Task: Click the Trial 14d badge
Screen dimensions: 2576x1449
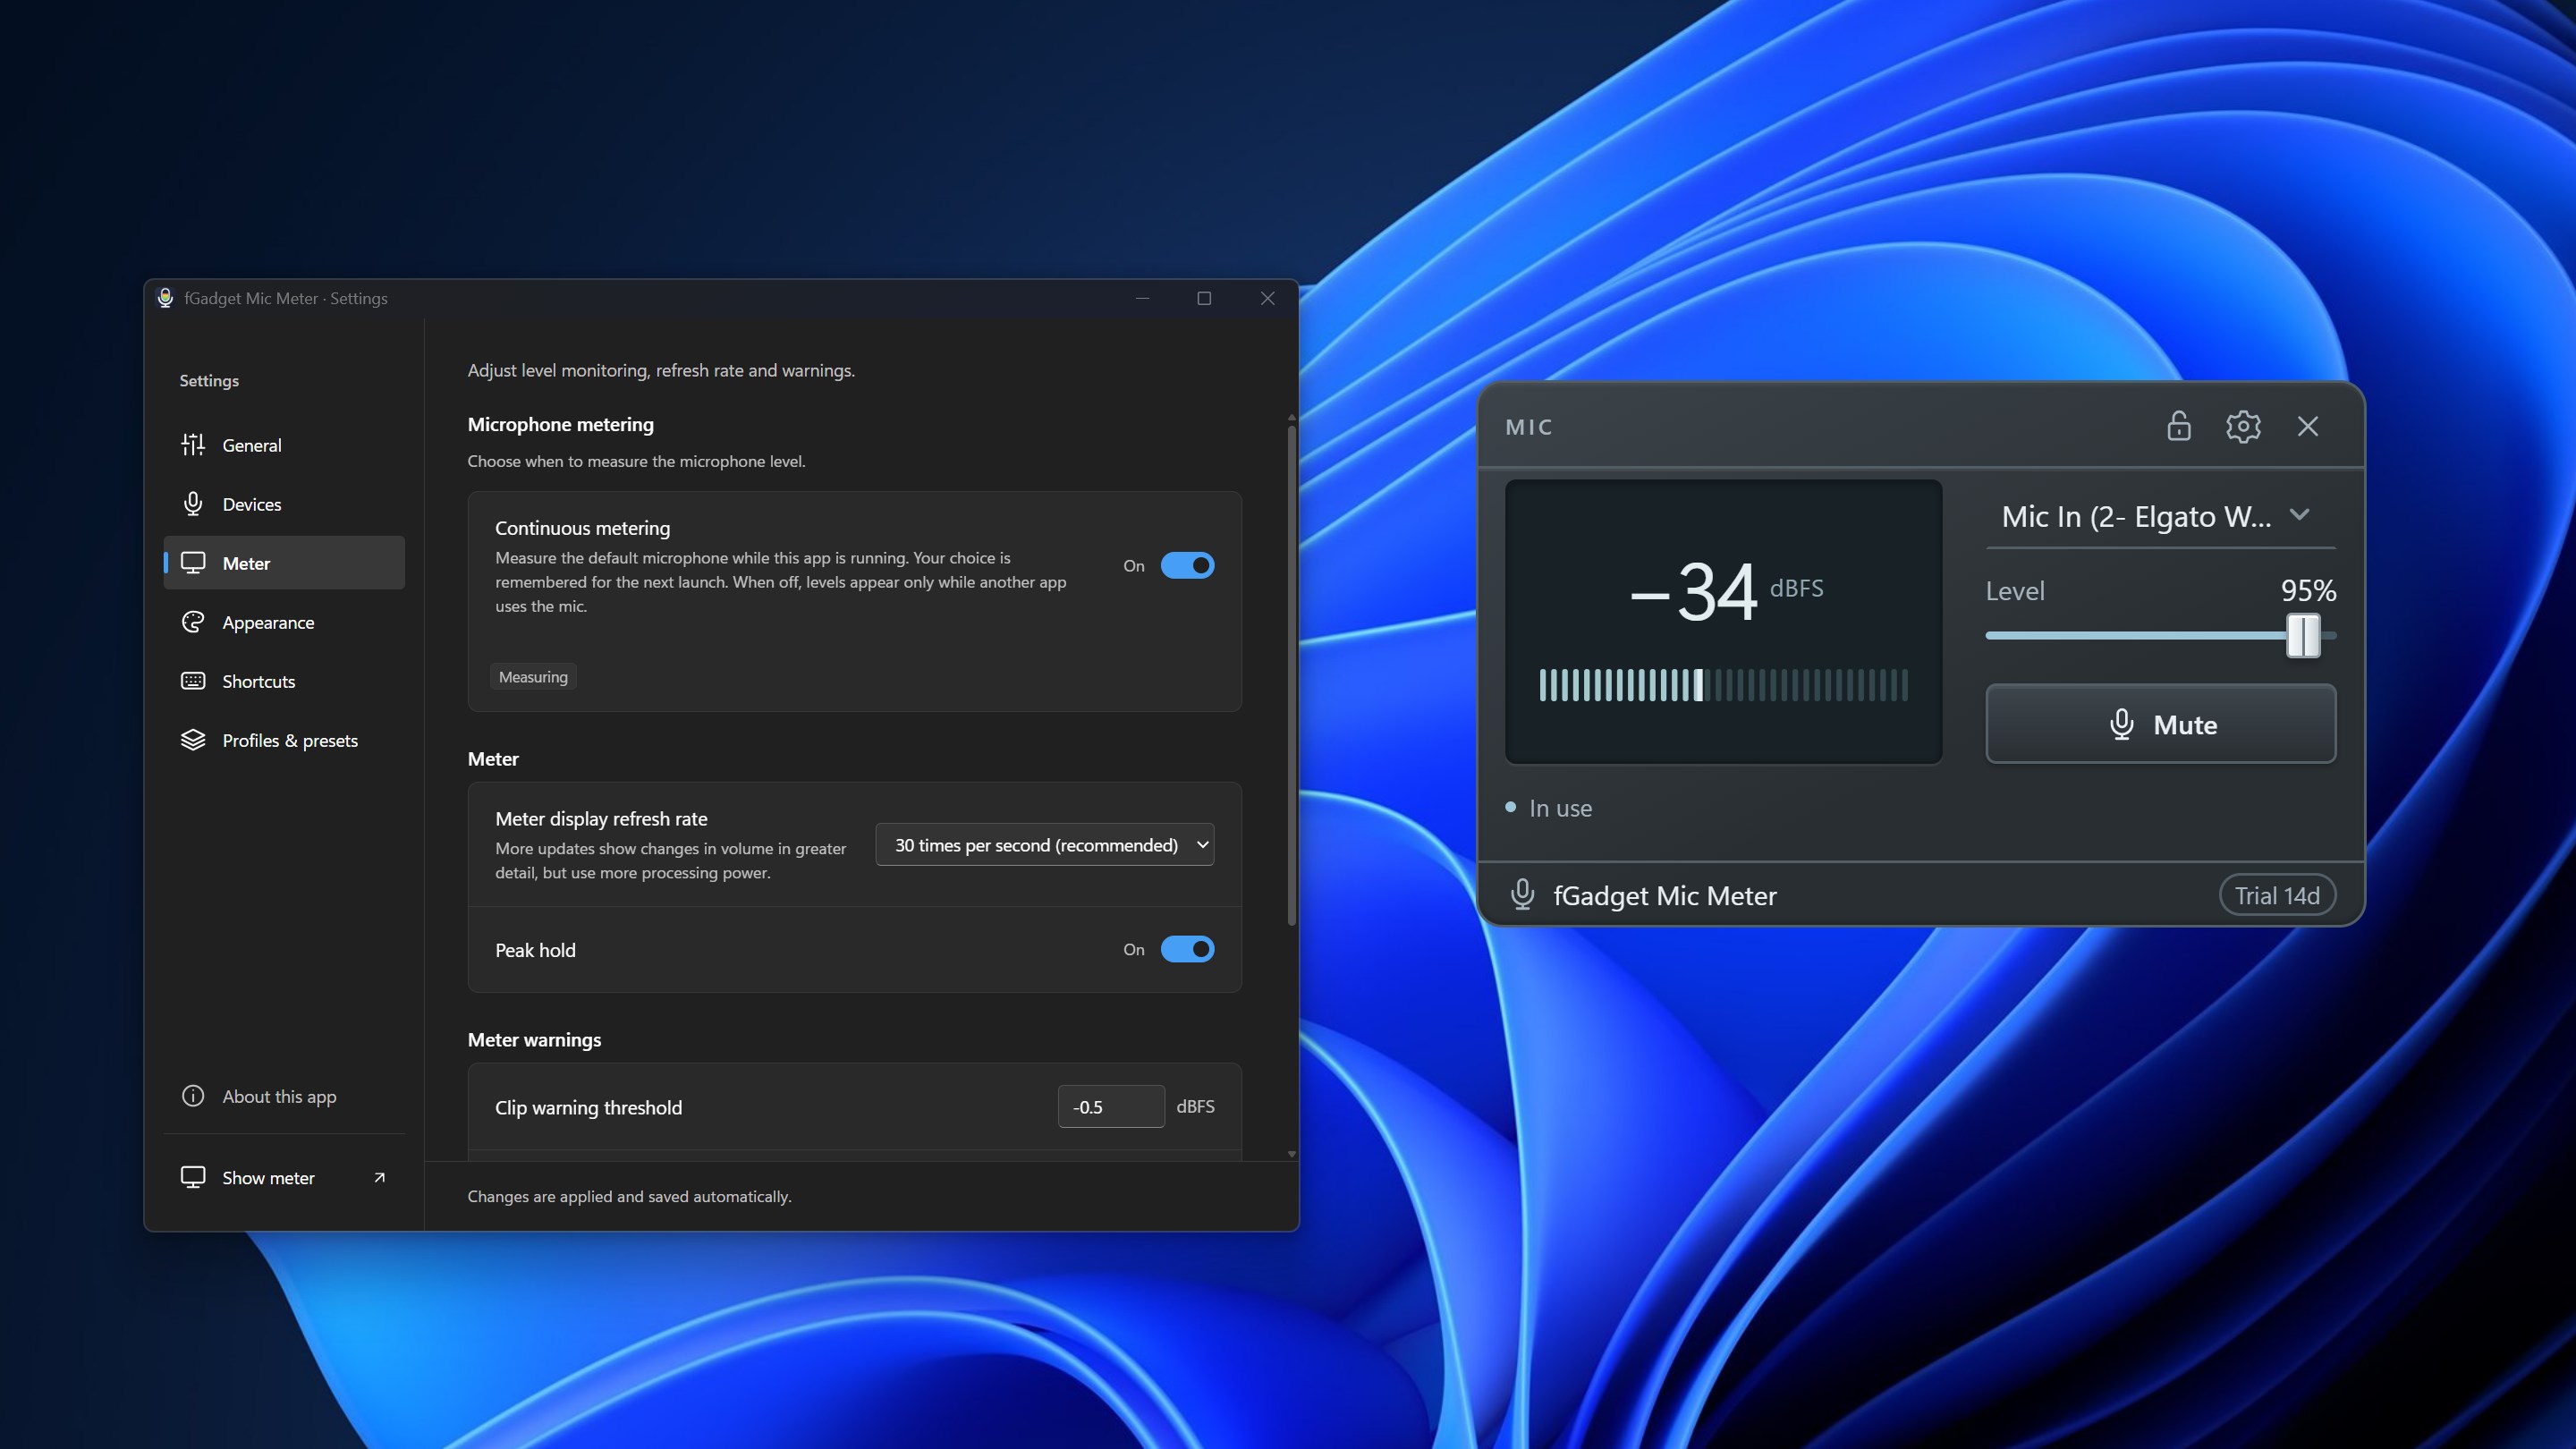Action: click(x=2277, y=895)
